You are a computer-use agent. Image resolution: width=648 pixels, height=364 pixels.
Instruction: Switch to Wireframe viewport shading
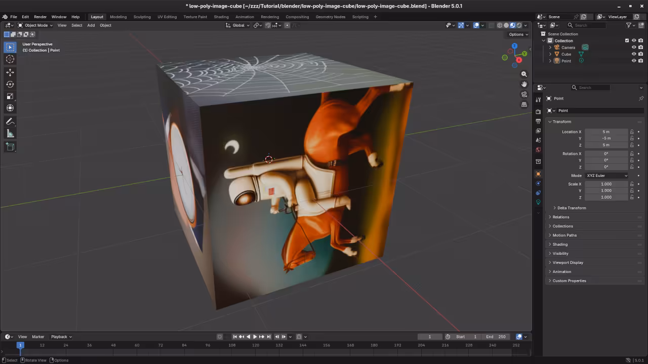pyautogui.click(x=500, y=25)
